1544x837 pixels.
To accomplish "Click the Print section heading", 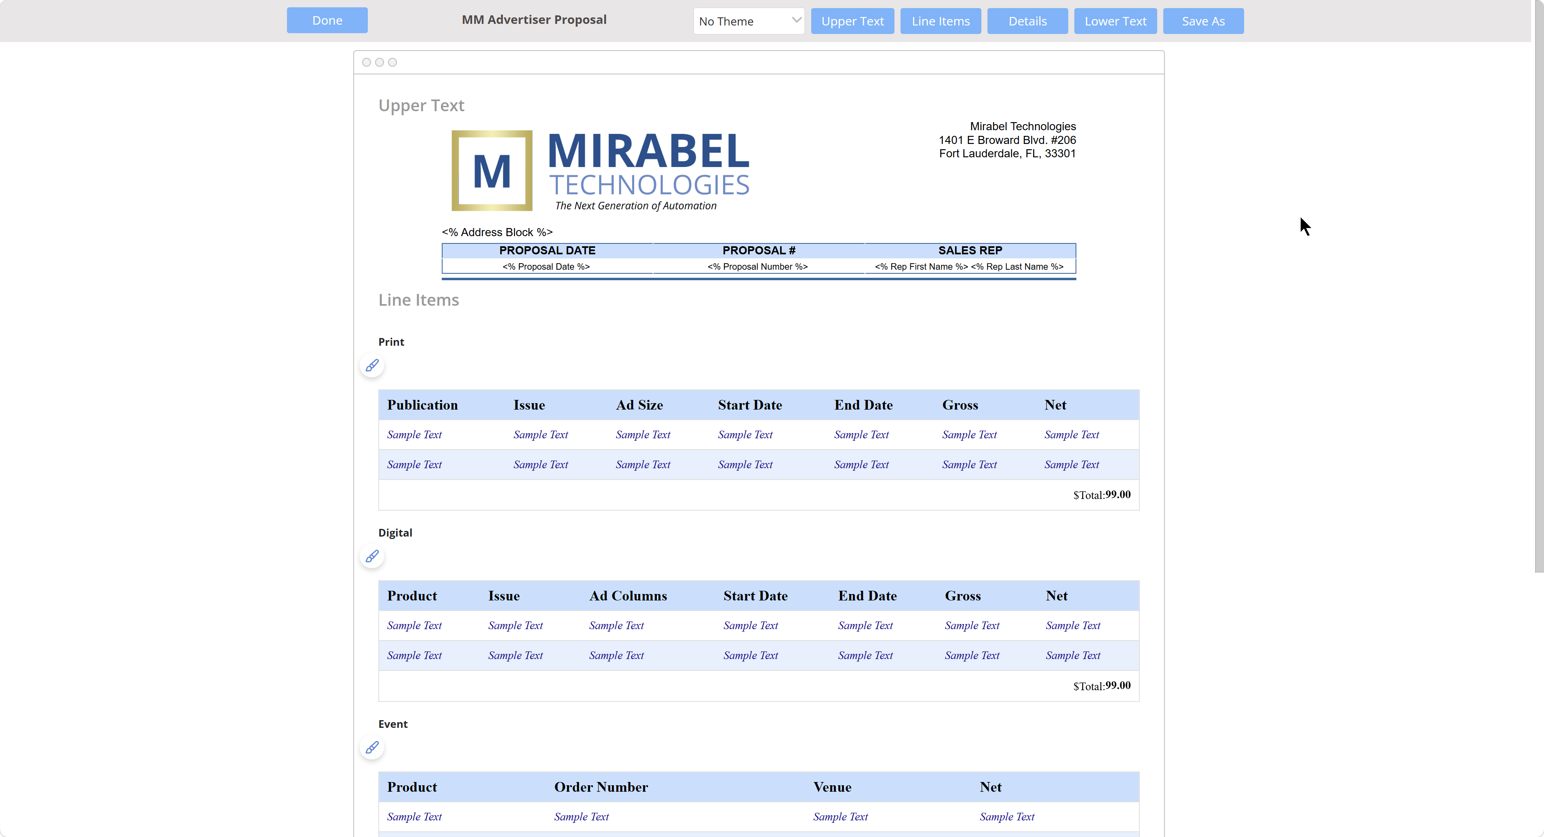I will click(x=391, y=342).
